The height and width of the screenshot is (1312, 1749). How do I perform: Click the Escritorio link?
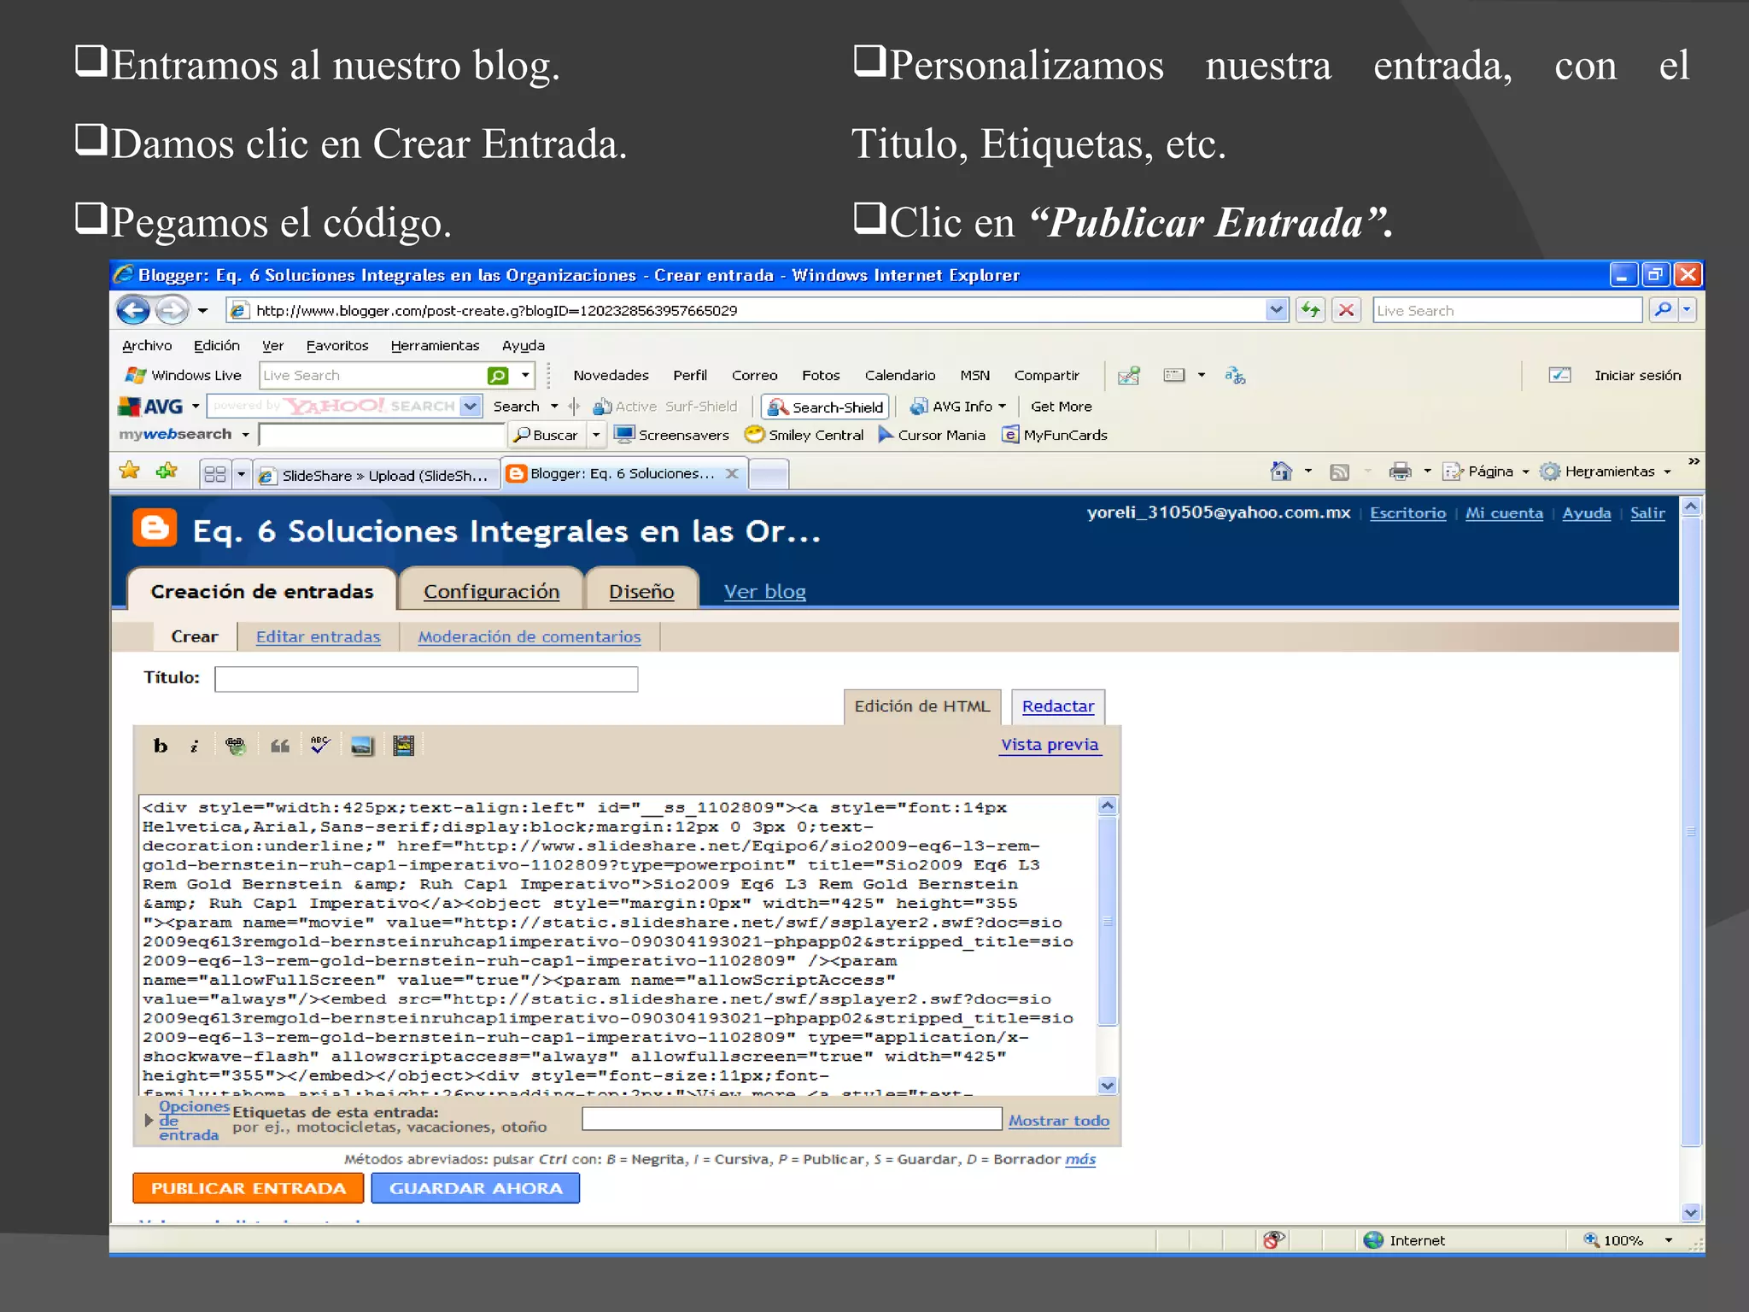[x=1407, y=512]
